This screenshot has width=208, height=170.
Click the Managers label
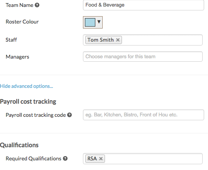click(17, 57)
